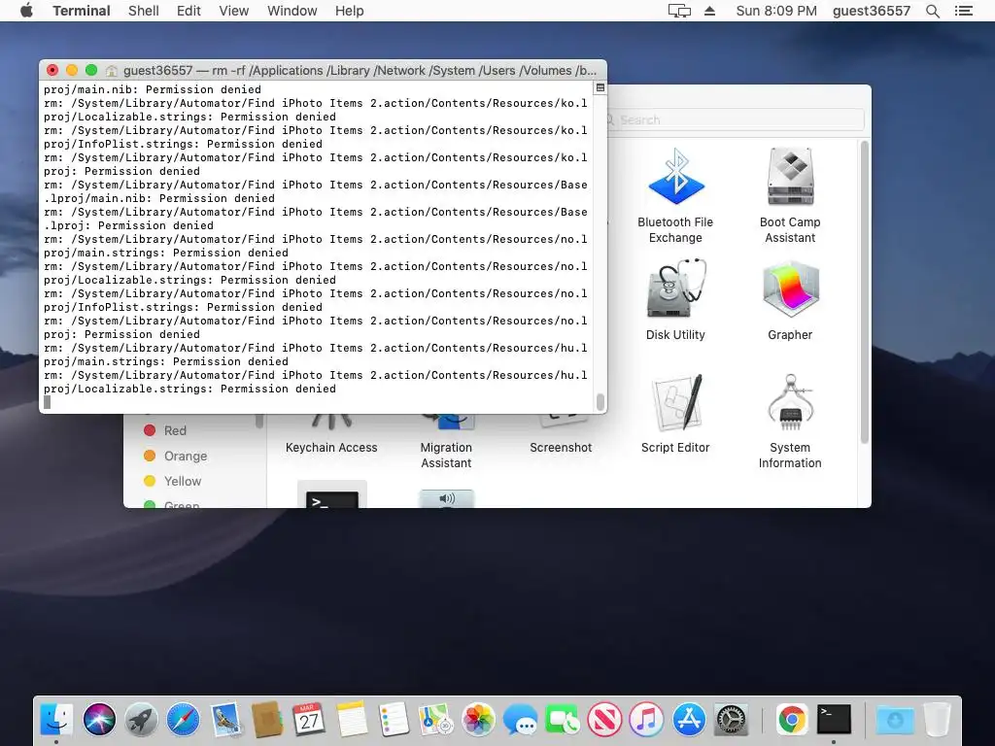This screenshot has height=746, width=995.
Task: Click the eject icon in menu bar
Action: 709,11
